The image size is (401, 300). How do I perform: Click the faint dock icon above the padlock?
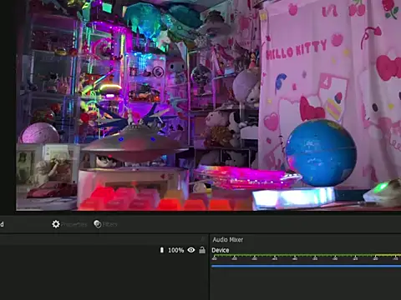point(203,239)
